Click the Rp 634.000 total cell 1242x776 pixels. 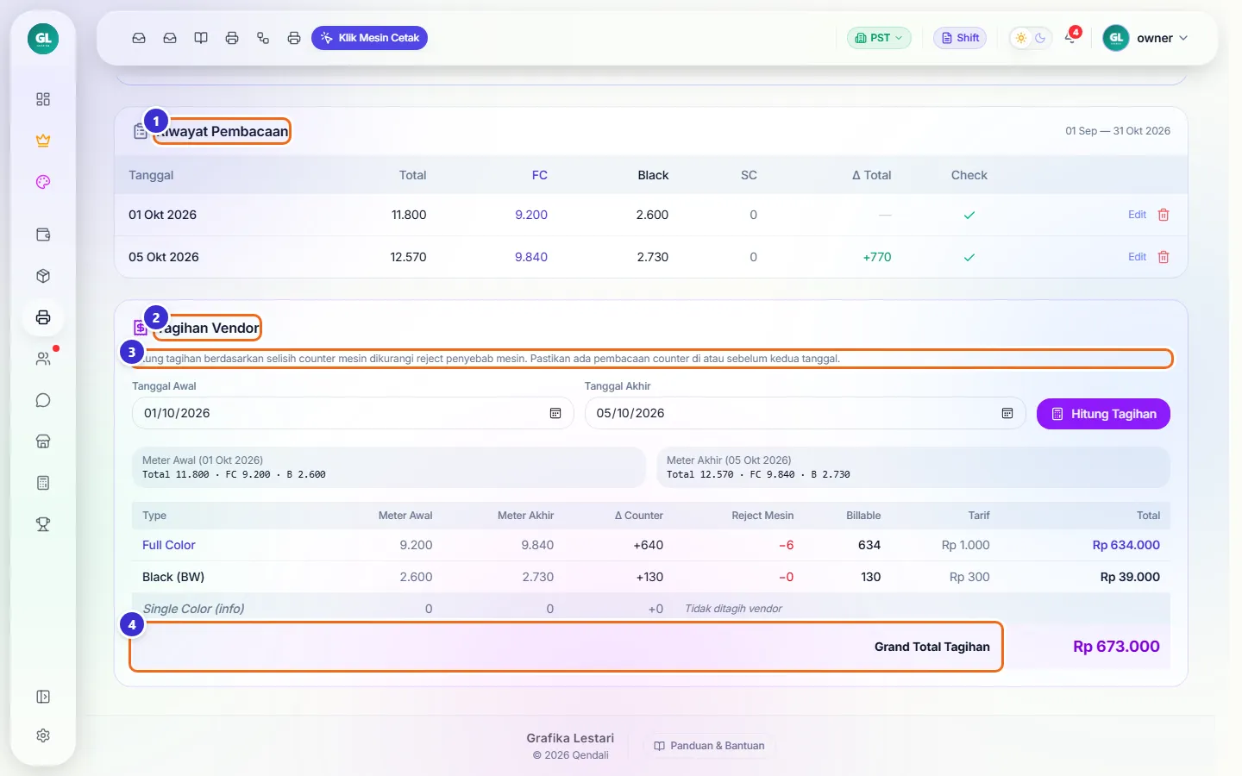(x=1126, y=545)
